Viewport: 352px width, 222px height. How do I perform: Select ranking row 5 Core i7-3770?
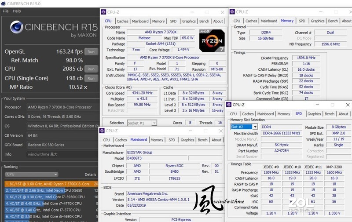click(51, 210)
